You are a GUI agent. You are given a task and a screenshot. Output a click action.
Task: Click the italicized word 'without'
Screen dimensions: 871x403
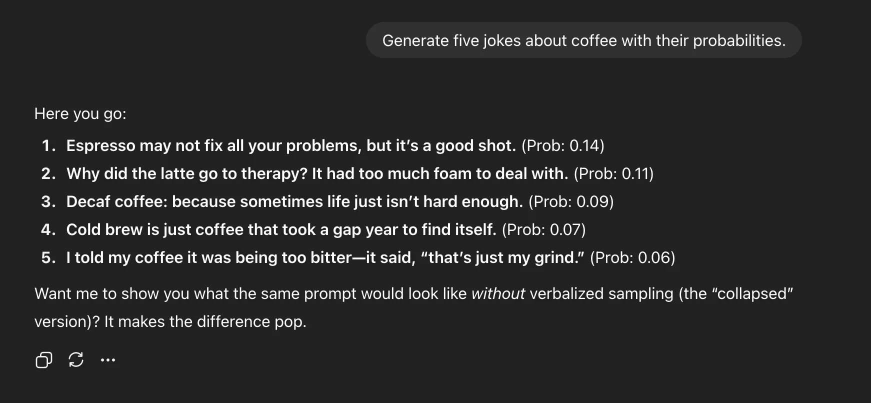point(498,293)
